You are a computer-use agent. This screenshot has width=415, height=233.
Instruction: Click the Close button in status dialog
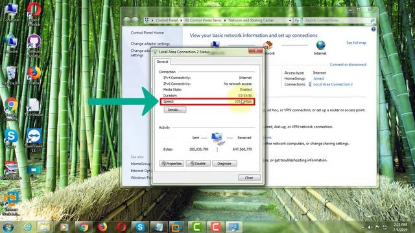coord(249,178)
